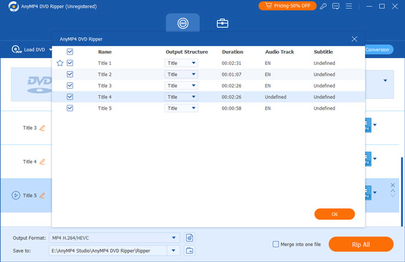Click the DVD disc thumbnail
The image size is (405, 262).
pos(32,84)
